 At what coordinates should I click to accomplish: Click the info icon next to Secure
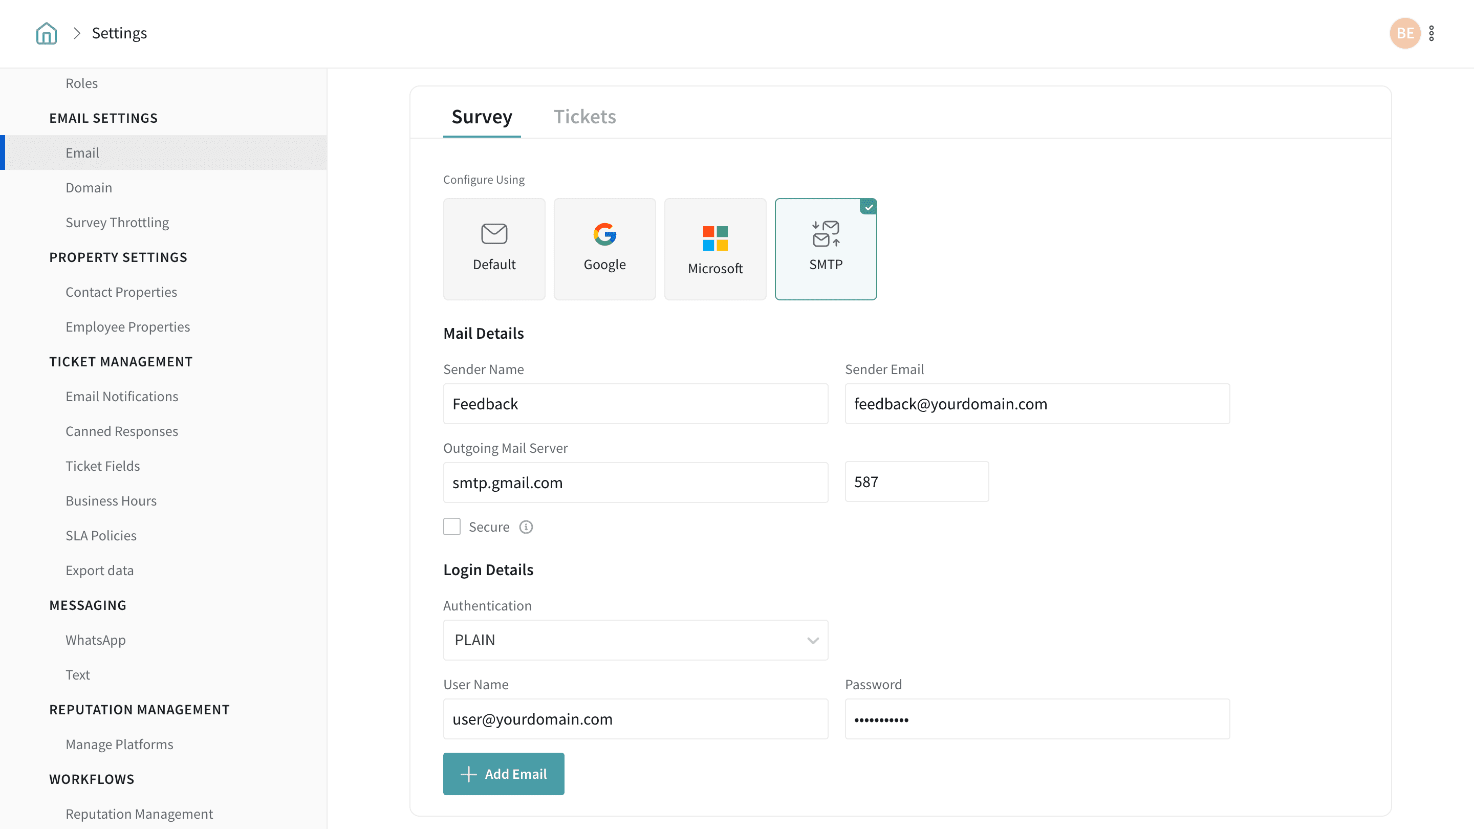[526, 527]
